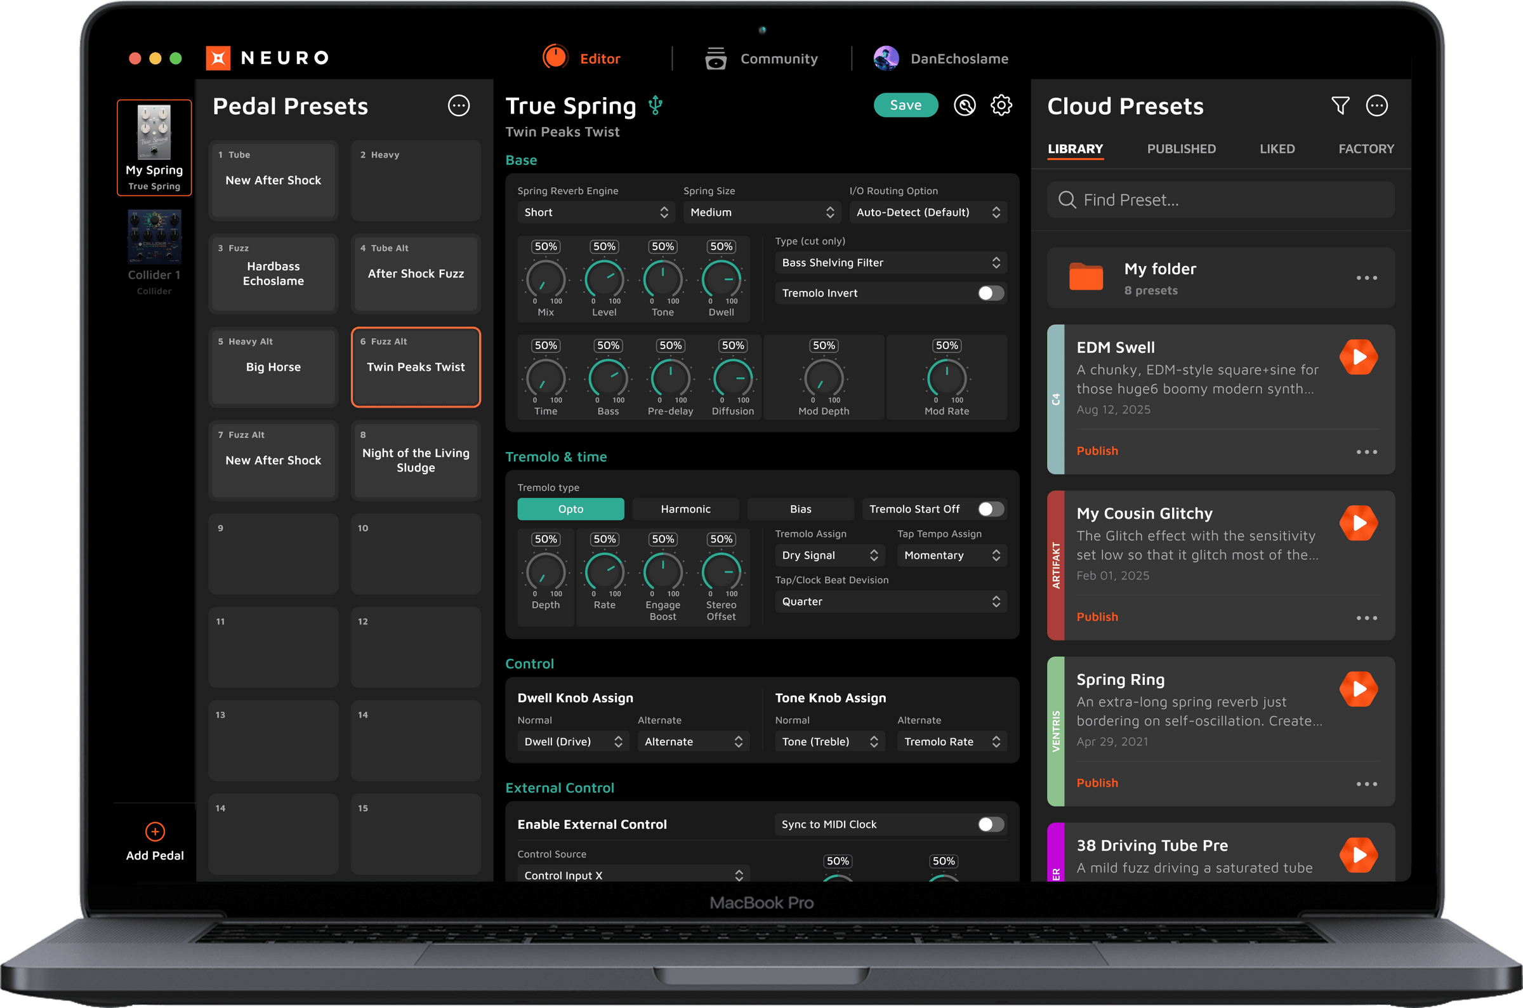
Task: Open My folder three-dot menu
Action: (x=1366, y=279)
